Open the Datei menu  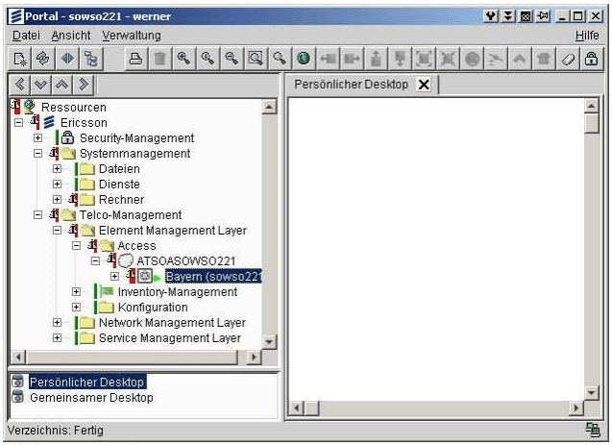coord(25,35)
